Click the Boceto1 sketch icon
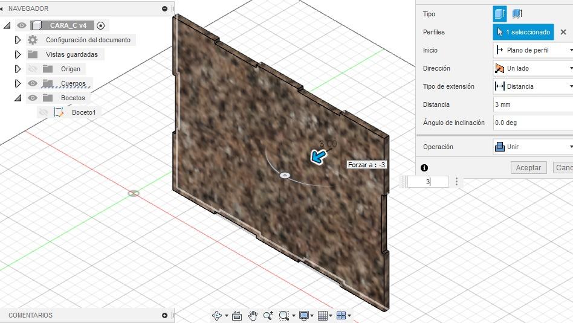 (x=59, y=112)
